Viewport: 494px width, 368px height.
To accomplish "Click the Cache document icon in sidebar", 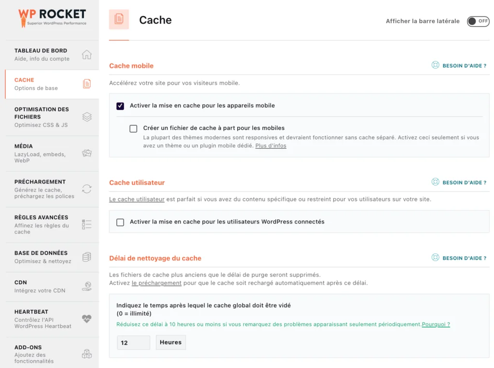I will tap(87, 83).
